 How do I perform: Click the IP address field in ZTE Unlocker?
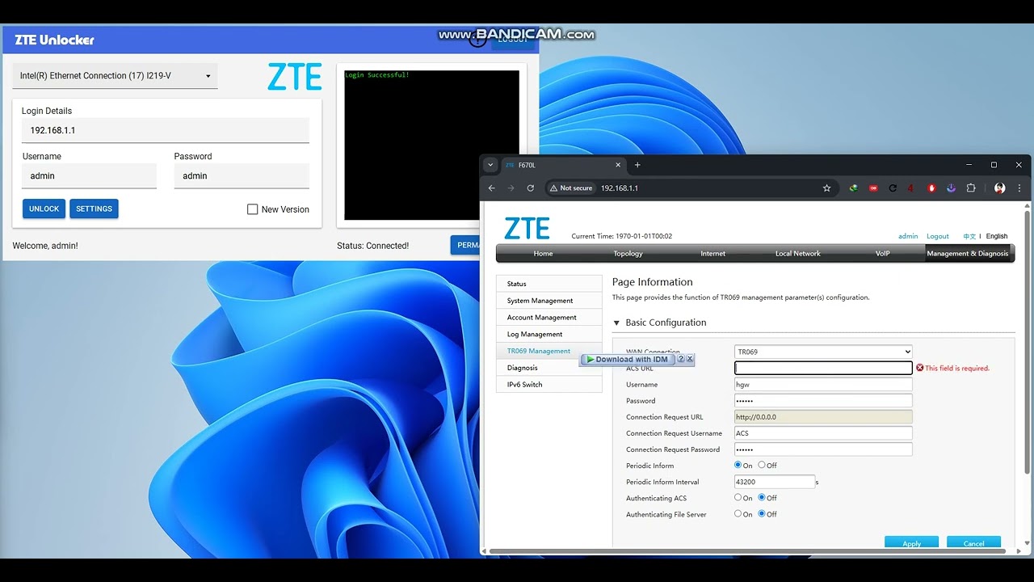pyautogui.click(x=166, y=130)
